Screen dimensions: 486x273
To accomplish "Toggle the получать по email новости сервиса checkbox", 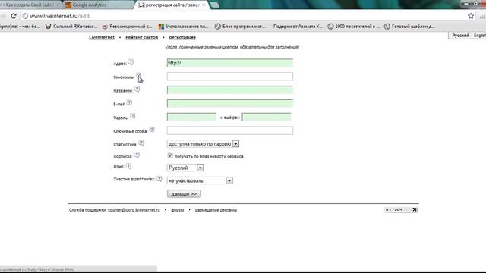I will (170, 155).
